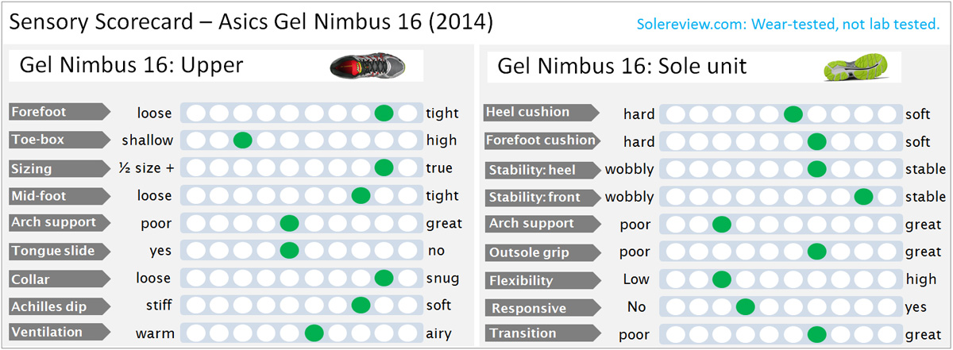Screen dimensions: 953x350
Task: Click the Flexibility arrow label
Action: [541, 280]
